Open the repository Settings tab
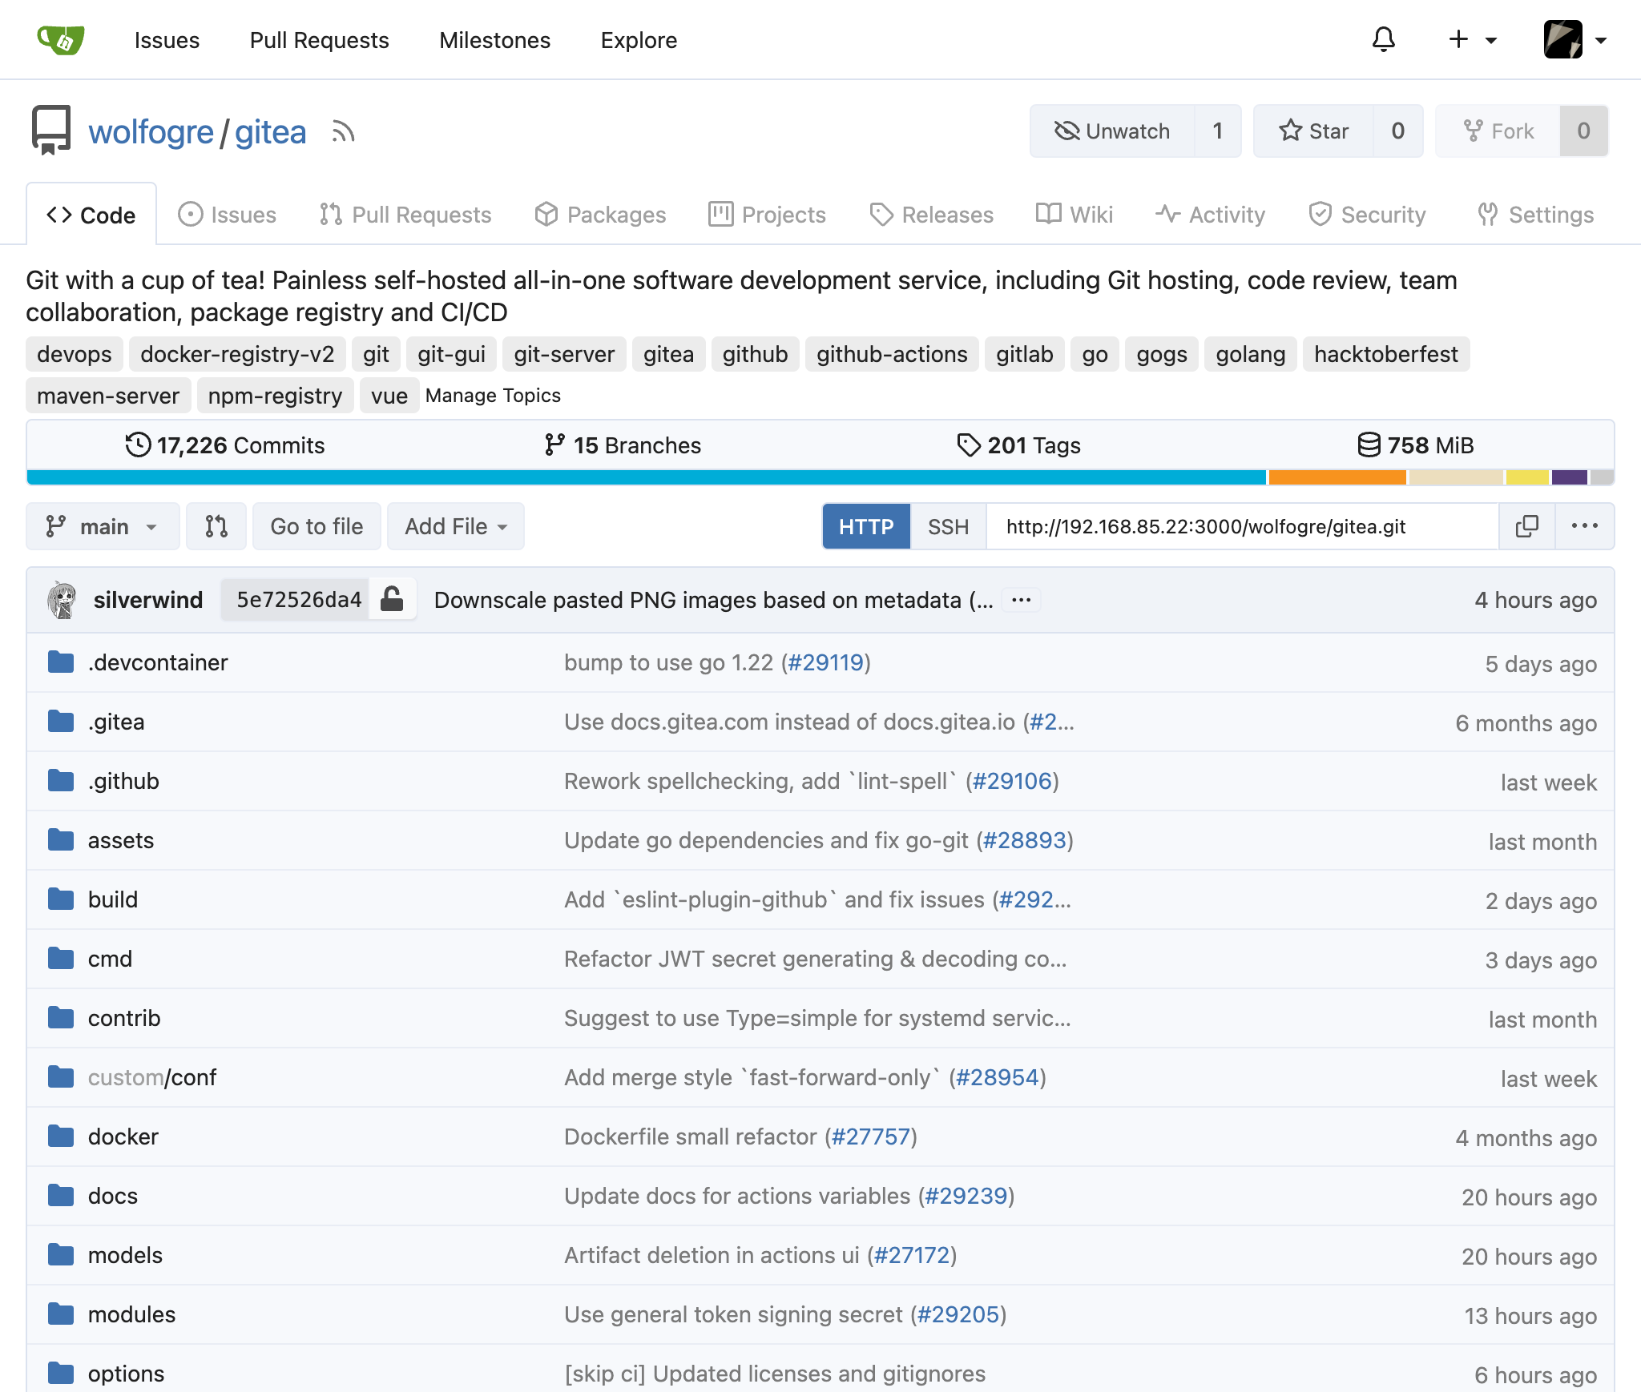The height and width of the screenshot is (1392, 1641). [1535, 215]
